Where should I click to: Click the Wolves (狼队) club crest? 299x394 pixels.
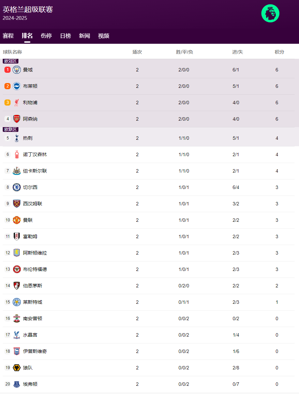tap(17, 368)
